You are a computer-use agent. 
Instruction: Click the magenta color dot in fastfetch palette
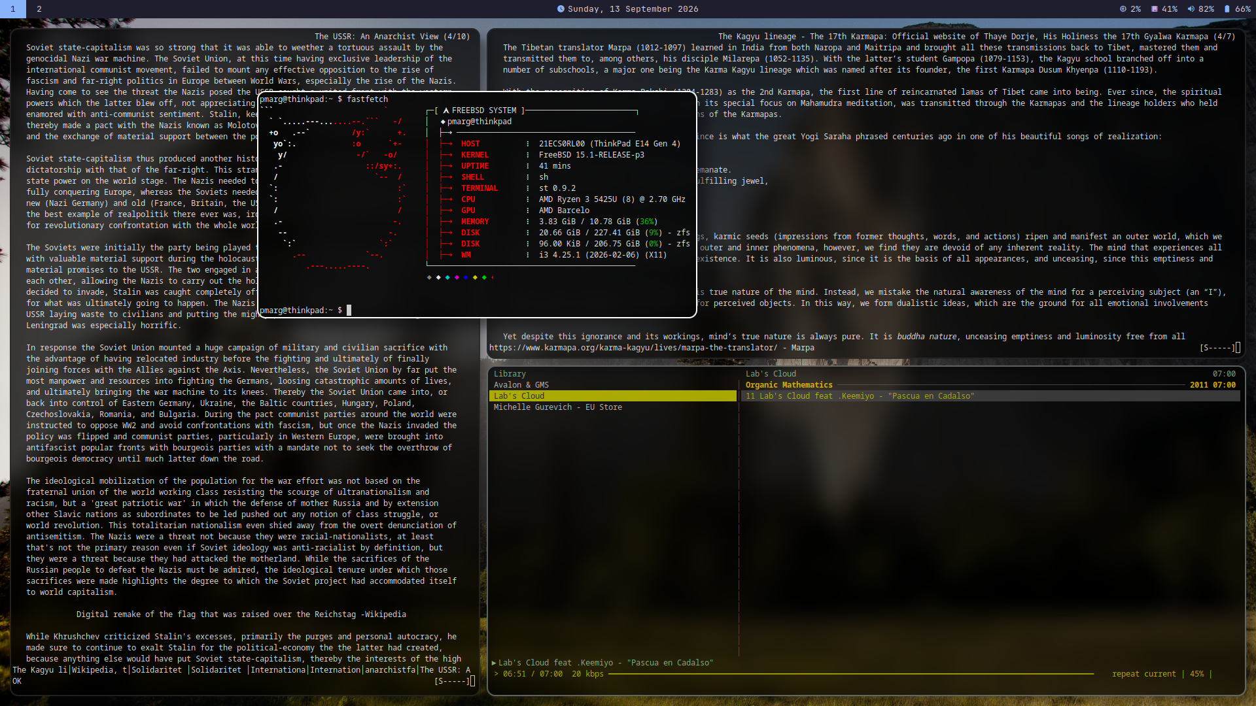(x=457, y=277)
